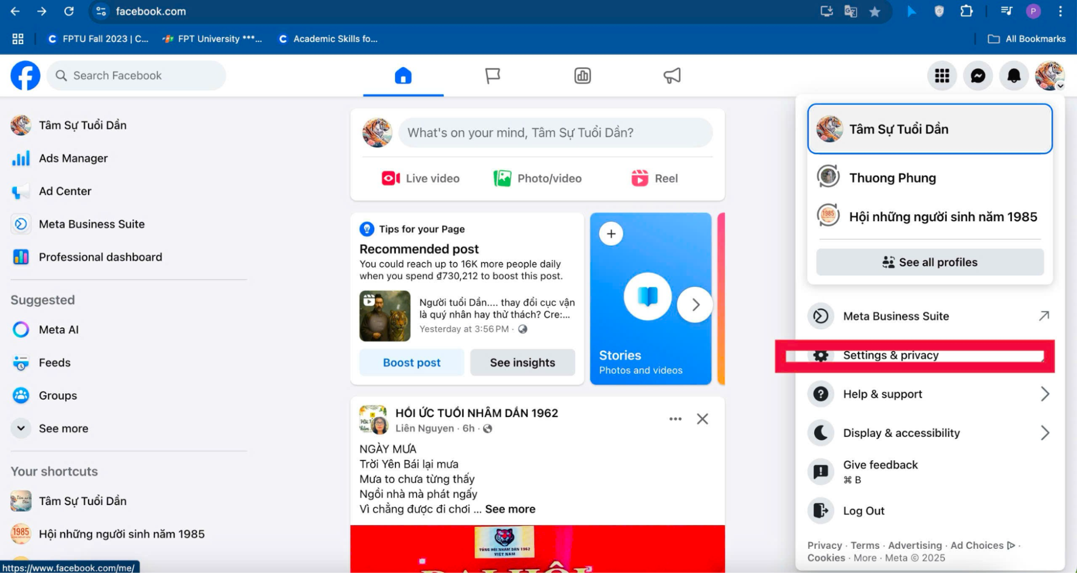
Task: Click the Boost post button
Action: 412,362
